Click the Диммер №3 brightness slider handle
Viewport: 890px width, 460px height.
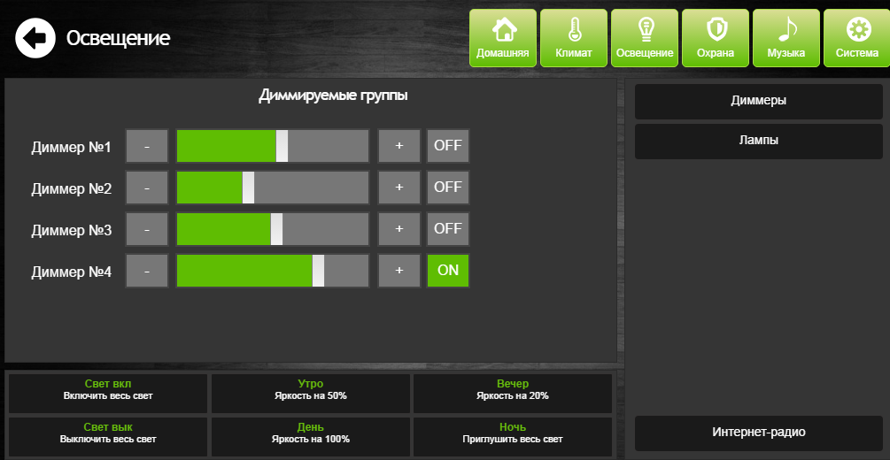[276, 228]
